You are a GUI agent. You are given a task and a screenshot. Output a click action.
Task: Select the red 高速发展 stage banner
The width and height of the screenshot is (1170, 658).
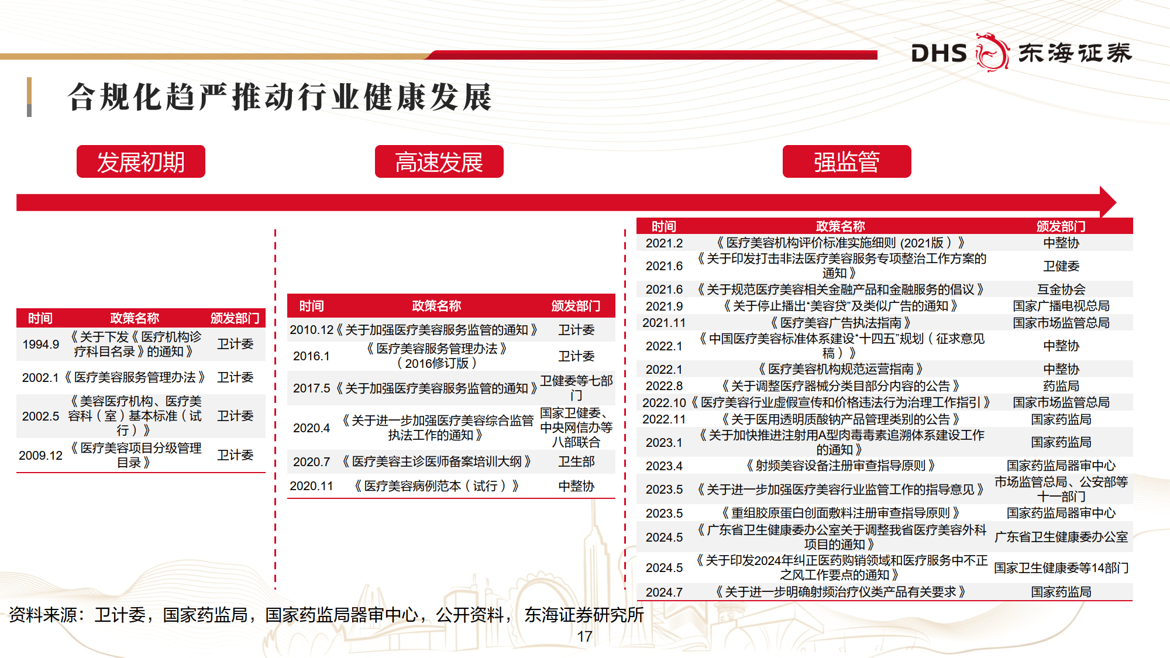click(438, 161)
